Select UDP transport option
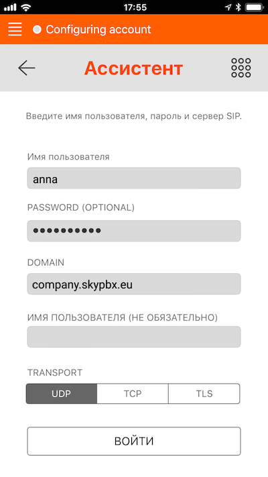This screenshot has width=268, height=477. 62,393
